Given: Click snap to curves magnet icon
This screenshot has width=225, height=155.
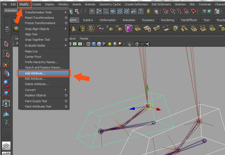Looking at the screenshot, I should click(x=172, y=11).
